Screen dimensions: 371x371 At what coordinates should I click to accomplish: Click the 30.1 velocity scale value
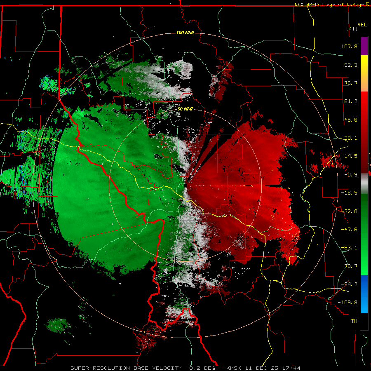351,138
